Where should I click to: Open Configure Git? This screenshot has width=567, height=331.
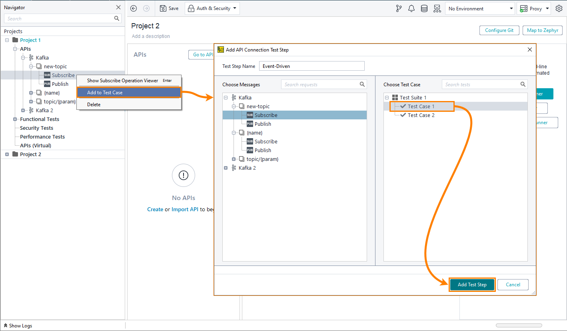point(499,30)
